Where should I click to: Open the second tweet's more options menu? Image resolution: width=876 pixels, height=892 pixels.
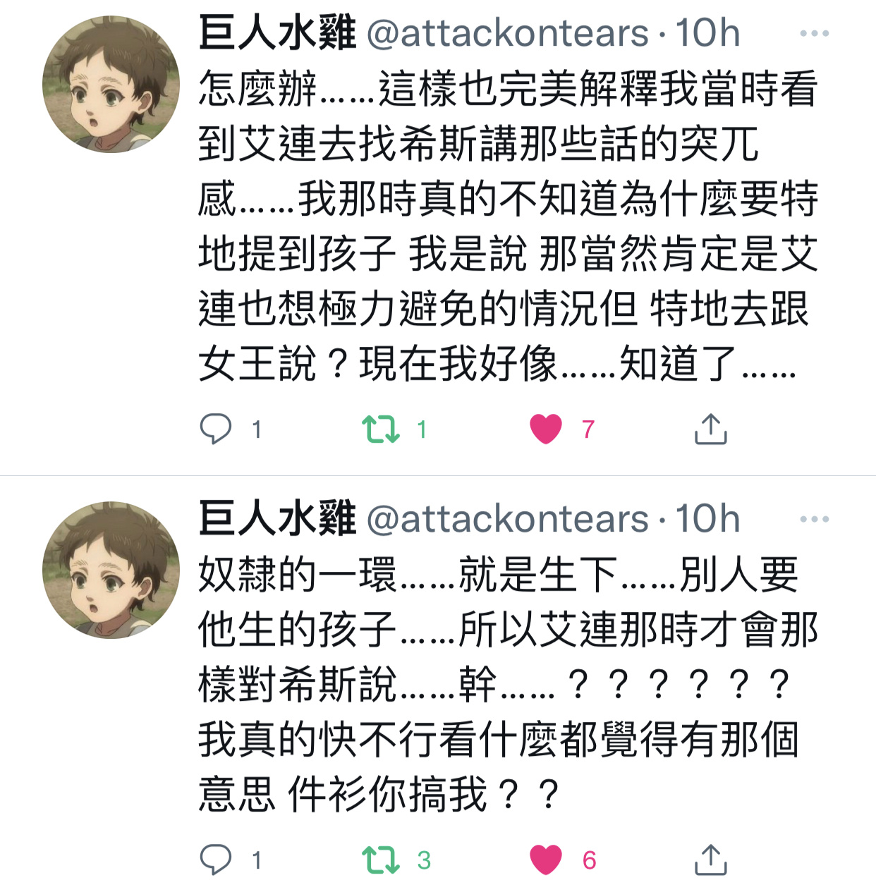(x=815, y=519)
